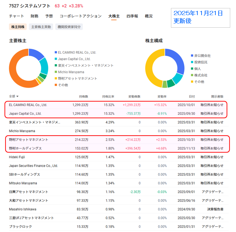Viewport: 236px width, 232px height.
Task: Click the 持株比率 column header
Action: (108, 96)
